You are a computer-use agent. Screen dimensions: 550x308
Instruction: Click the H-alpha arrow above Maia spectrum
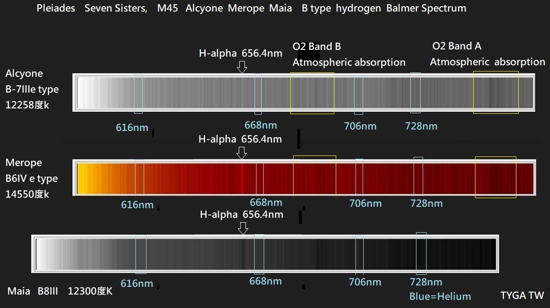[243, 228]
